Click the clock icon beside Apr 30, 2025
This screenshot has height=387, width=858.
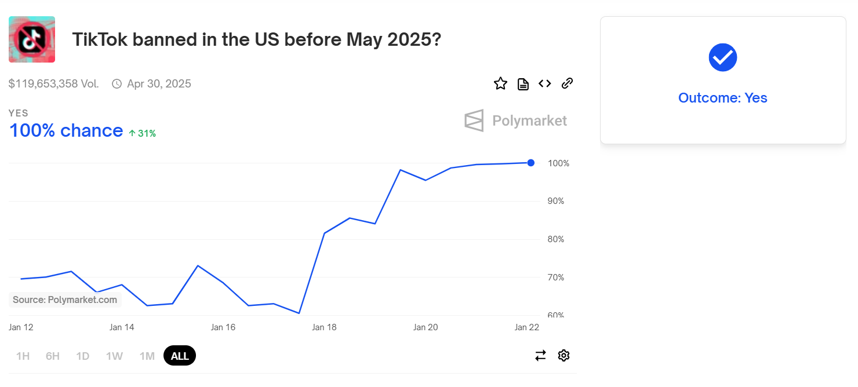tap(117, 84)
